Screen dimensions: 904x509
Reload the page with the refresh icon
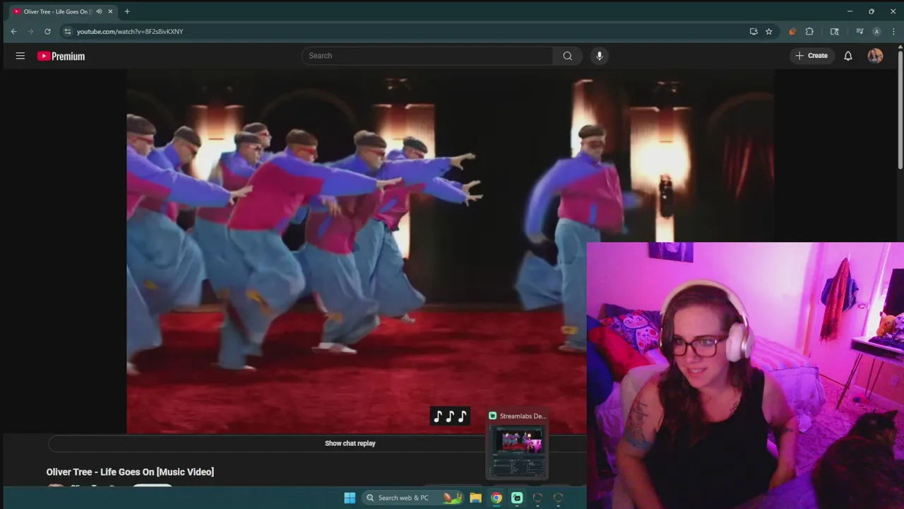pyautogui.click(x=47, y=31)
